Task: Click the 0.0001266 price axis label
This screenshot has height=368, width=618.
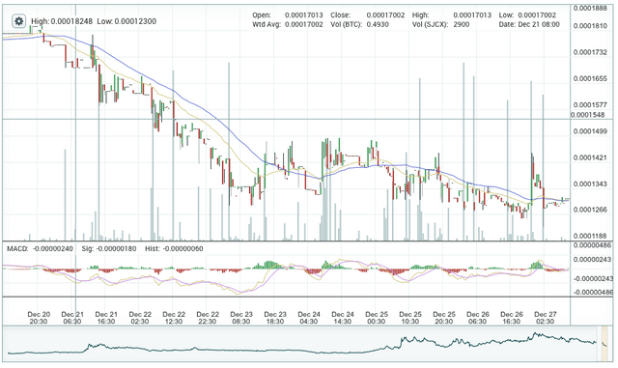Action: point(590,210)
